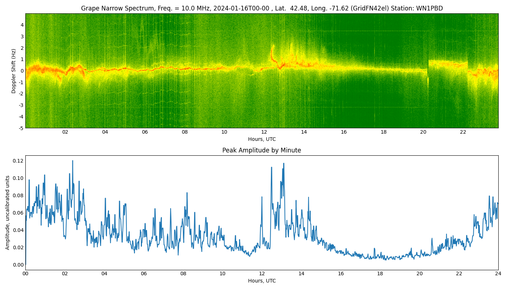Click the 'Amplitude, uncalibrated units' axis label
Image resolution: width=507 pixels, height=289 pixels.
[x=8, y=212]
